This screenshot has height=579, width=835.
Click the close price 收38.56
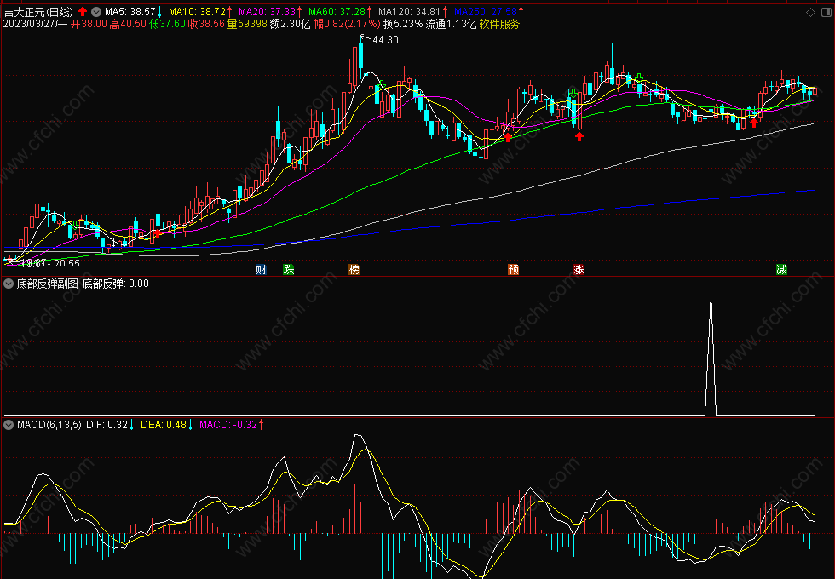pos(206,24)
